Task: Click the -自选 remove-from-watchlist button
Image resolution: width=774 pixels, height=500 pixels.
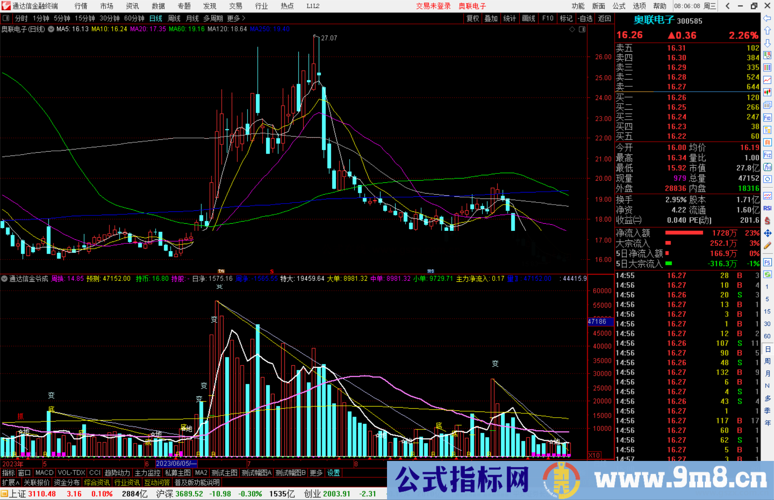Action: tap(585, 18)
